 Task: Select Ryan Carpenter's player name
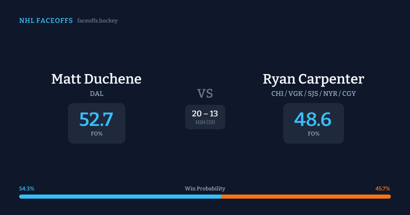point(313,79)
